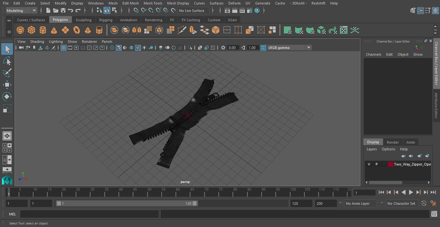Create a polygon torus from shelf
The width and height of the screenshot is (440, 227).
(x=77, y=30)
